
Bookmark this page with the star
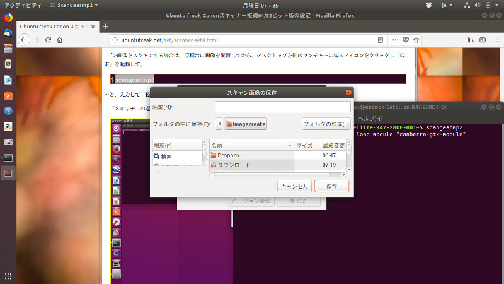(416, 40)
